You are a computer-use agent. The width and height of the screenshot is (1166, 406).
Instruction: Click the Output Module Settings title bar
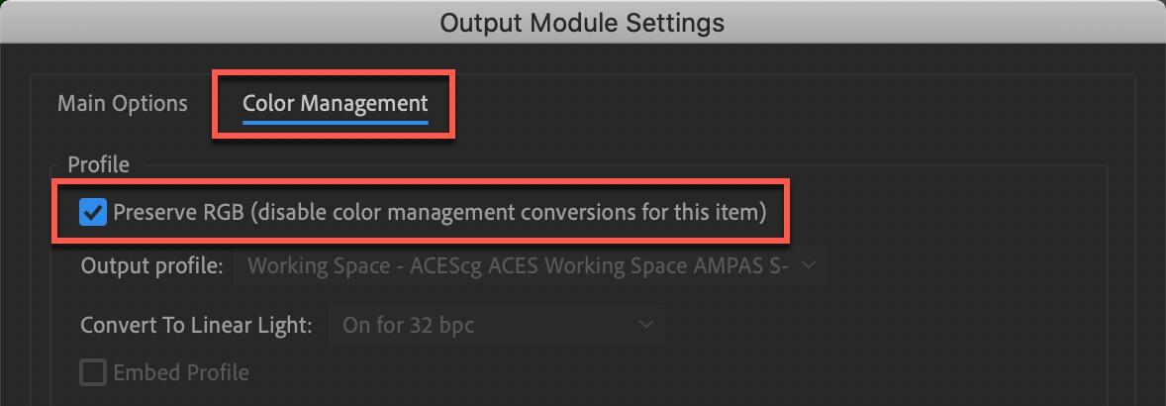click(582, 22)
